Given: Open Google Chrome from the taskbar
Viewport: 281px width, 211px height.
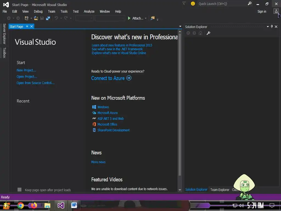Looking at the screenshot, I should point(20,206).
